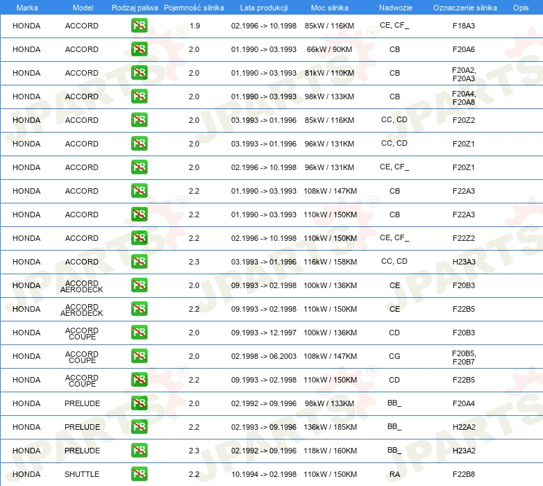Screen dimensions: 543x486
Task: Click the production years 02.1998 -> 06.2003
Action: coord(264,356)
